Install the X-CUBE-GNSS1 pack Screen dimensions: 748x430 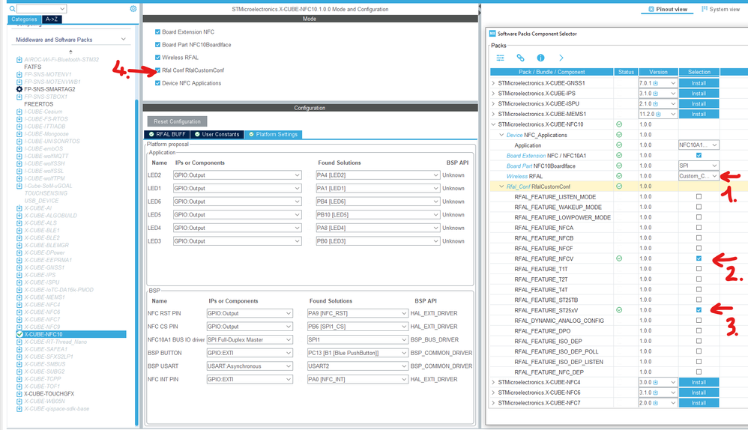(x=699, y=83)
